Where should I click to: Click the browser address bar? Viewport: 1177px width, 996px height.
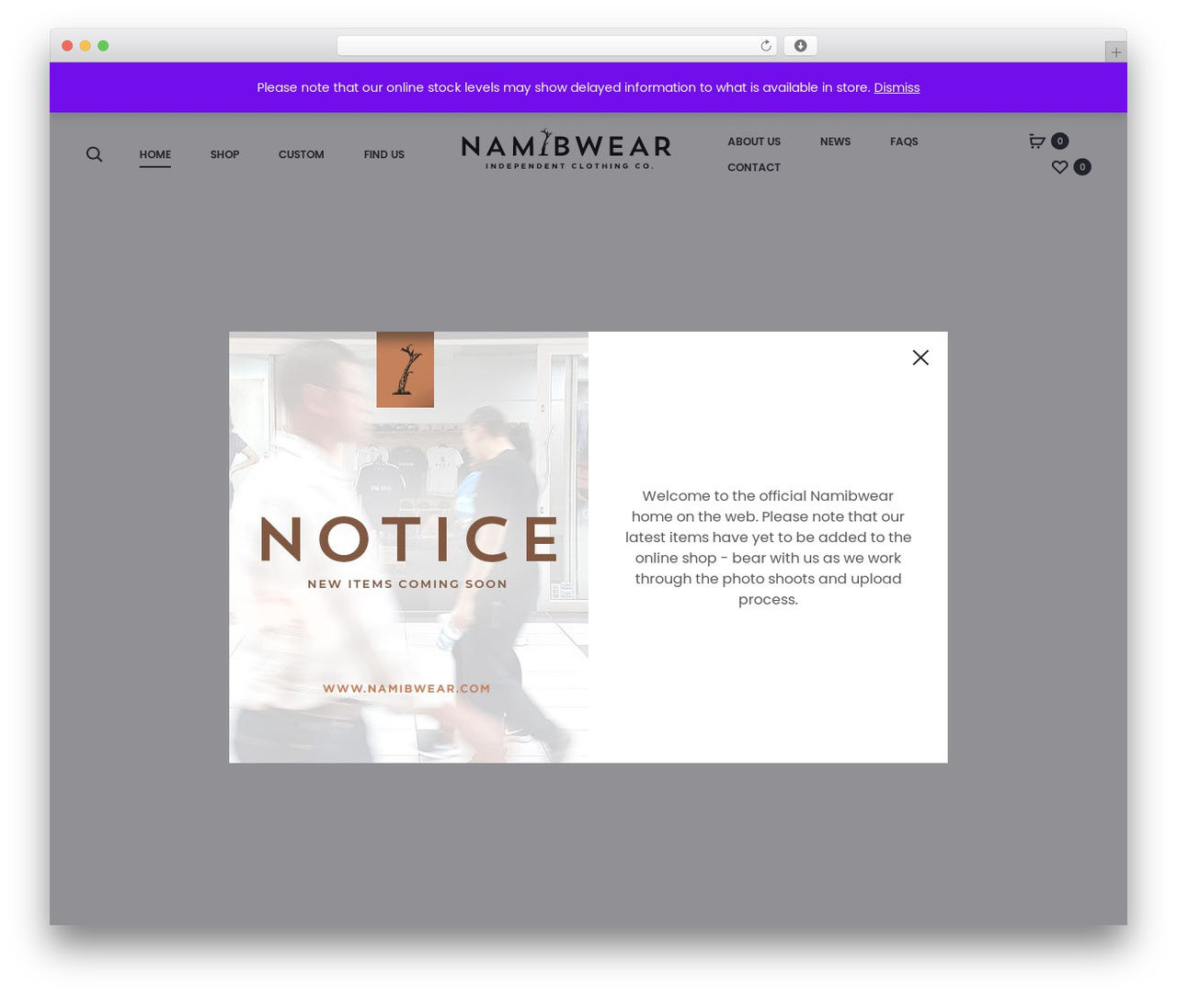click(x=556, y=46)
